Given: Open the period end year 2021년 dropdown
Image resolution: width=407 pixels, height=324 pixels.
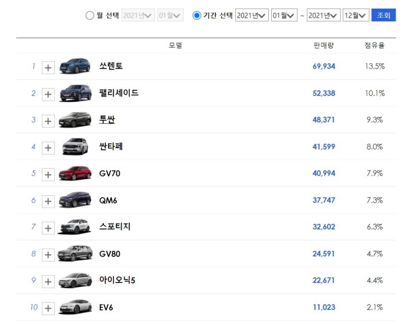Looking at the screenshot, I should pyautogui.click(x=324, y=15).
